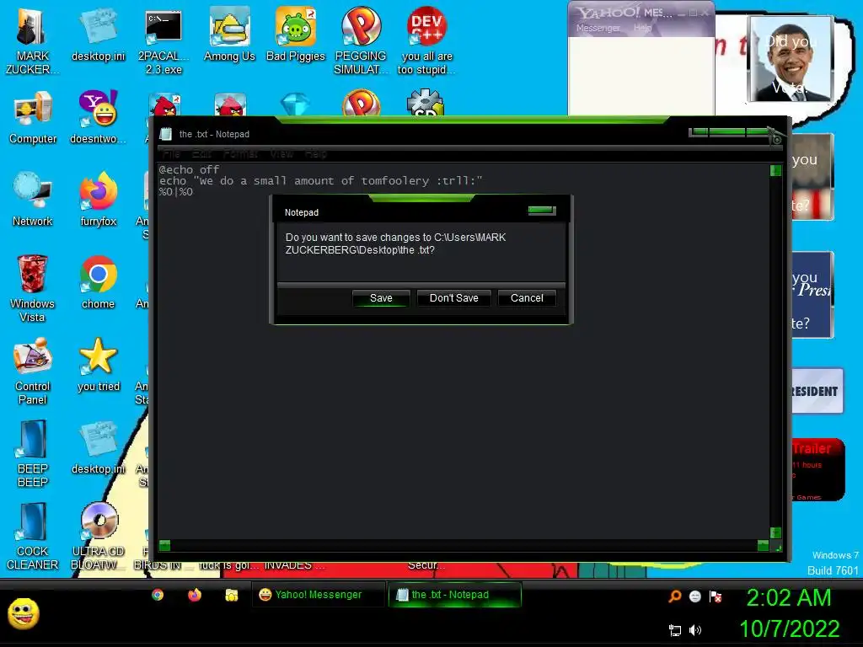Image resolution: width=863 pixels, height=647 pixels.
Task: Open the network tray icon
Action: [675, 630]
